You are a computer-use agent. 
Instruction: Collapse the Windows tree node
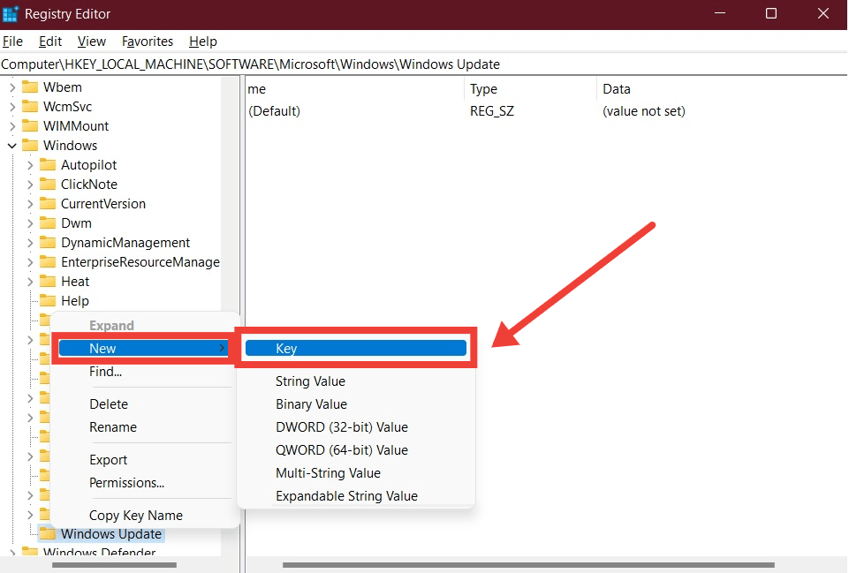pos(12,146)
